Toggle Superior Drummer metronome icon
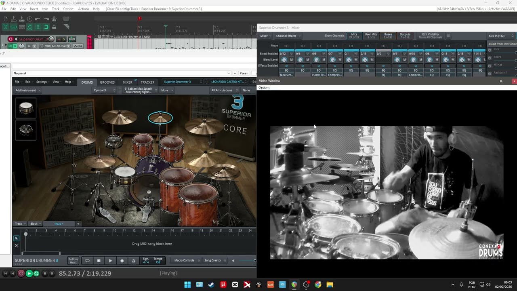 click(133, 261)
